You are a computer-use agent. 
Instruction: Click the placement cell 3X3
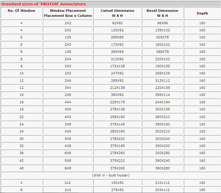pos(68,66)
